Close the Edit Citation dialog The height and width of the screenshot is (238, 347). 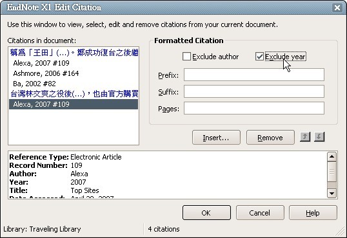[337, 8]
